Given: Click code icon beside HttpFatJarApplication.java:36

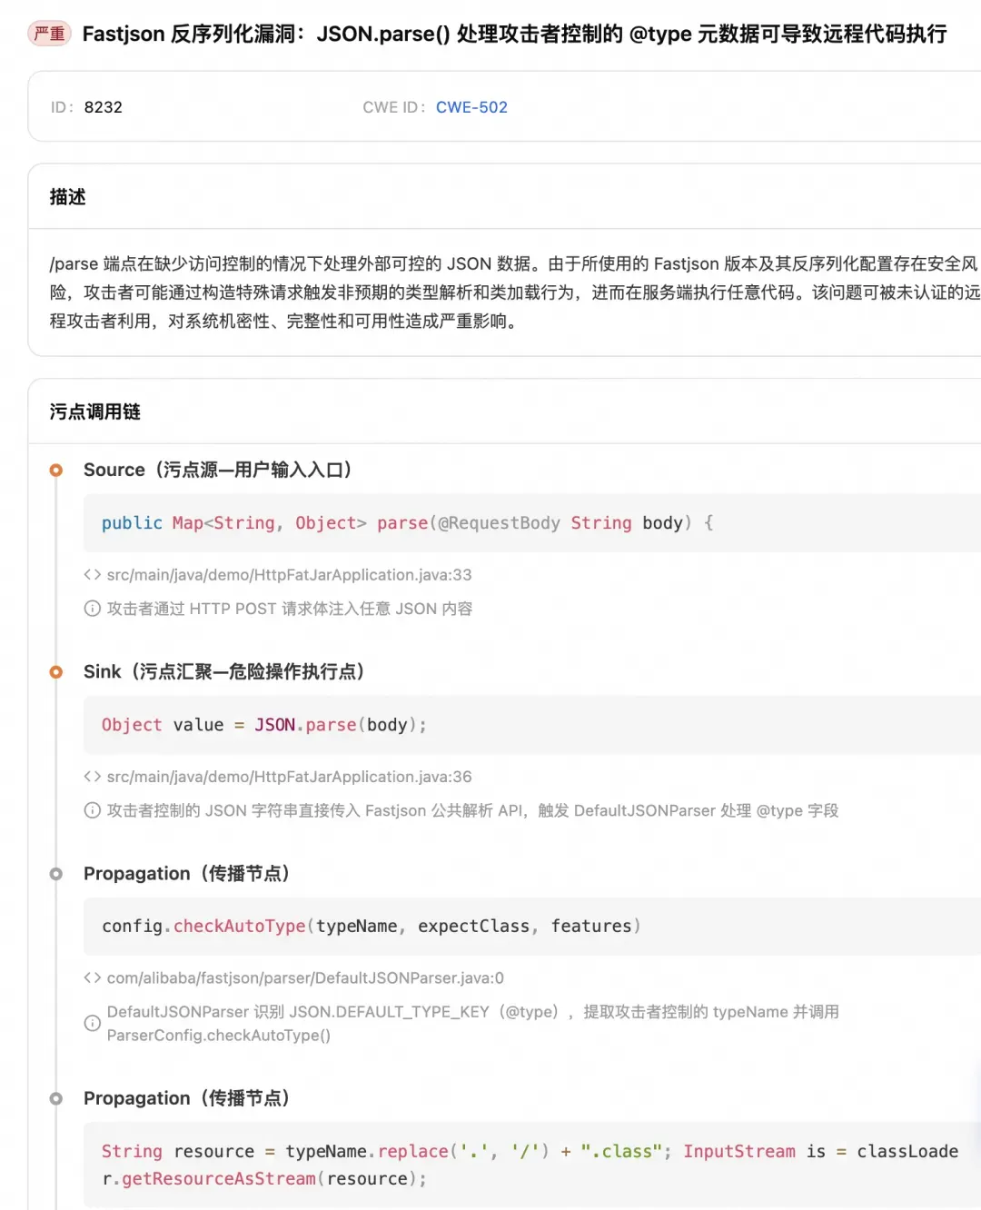Looking at the screenshot, I should pyautogui.click(x=92, y=777).
